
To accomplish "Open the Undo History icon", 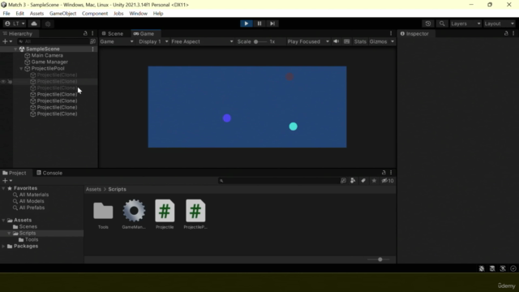I will (x=428, y=24).
